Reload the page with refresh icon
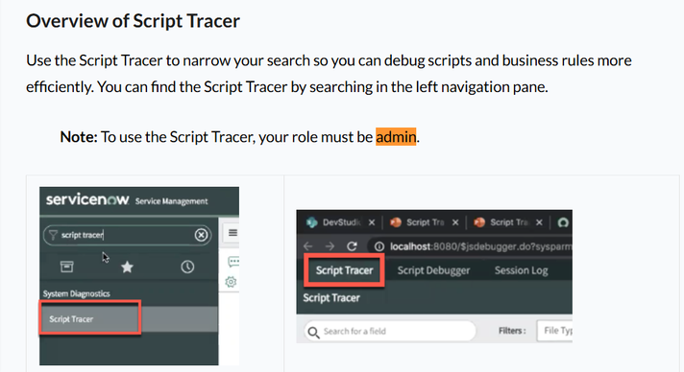 (352, 246)
